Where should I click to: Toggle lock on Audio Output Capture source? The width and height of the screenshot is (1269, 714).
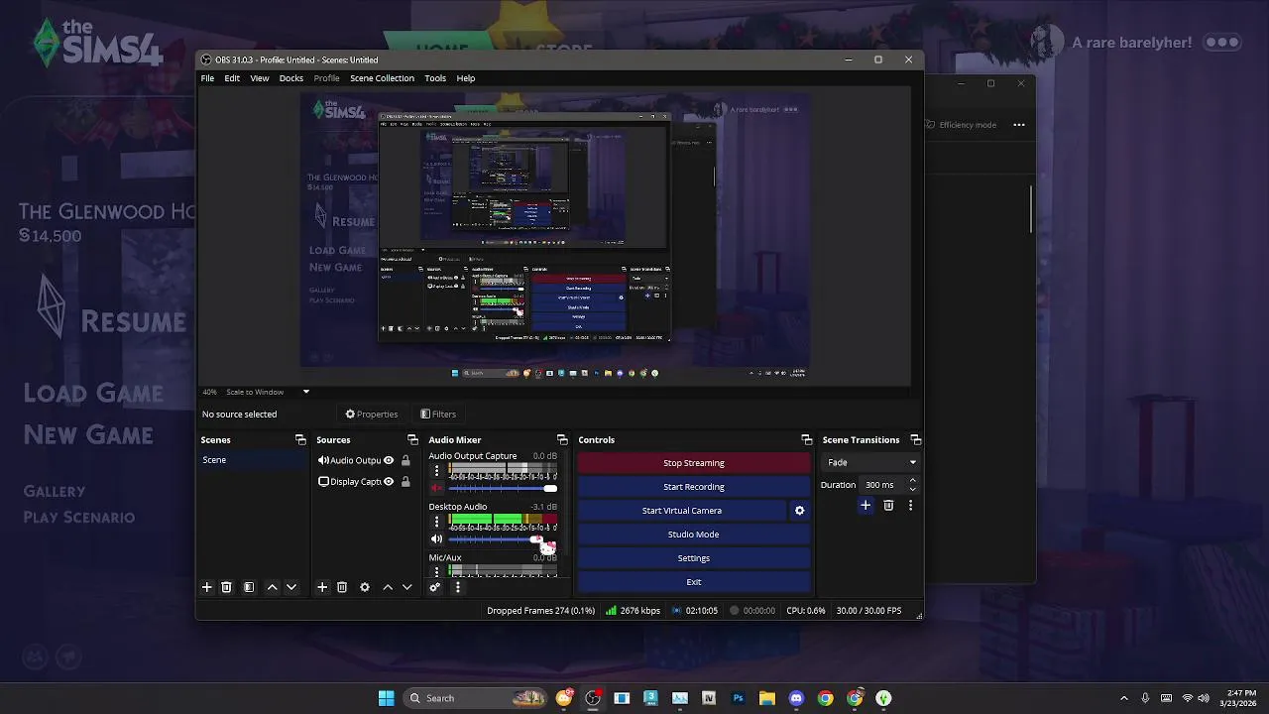(x=405, y=460)
